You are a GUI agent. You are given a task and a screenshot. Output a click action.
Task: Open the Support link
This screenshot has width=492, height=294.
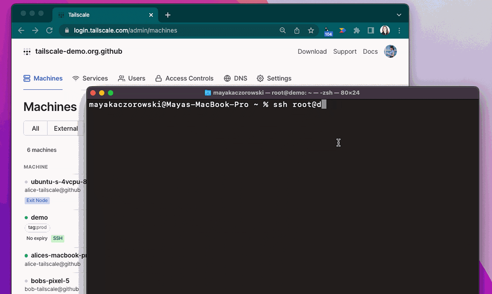pos(345,51)
